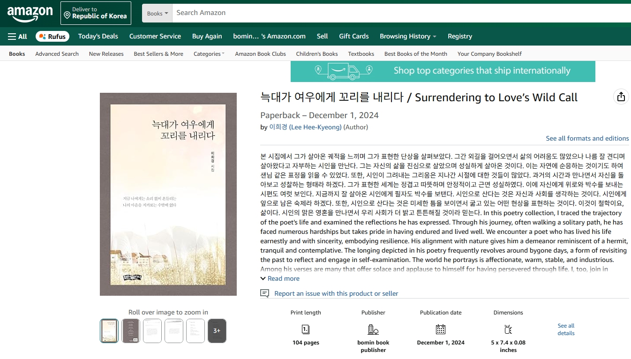Click author link 이희경 (Lee Hee-Kyeong)
This screenshot has height=359, width=631.
click(305, 127)
